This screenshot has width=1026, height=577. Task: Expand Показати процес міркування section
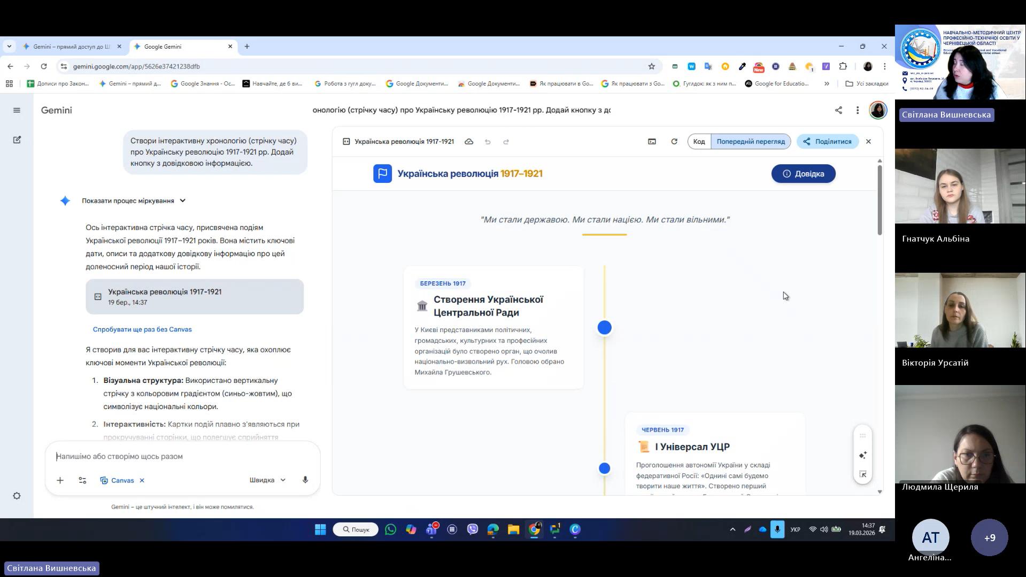click(134, 201)
